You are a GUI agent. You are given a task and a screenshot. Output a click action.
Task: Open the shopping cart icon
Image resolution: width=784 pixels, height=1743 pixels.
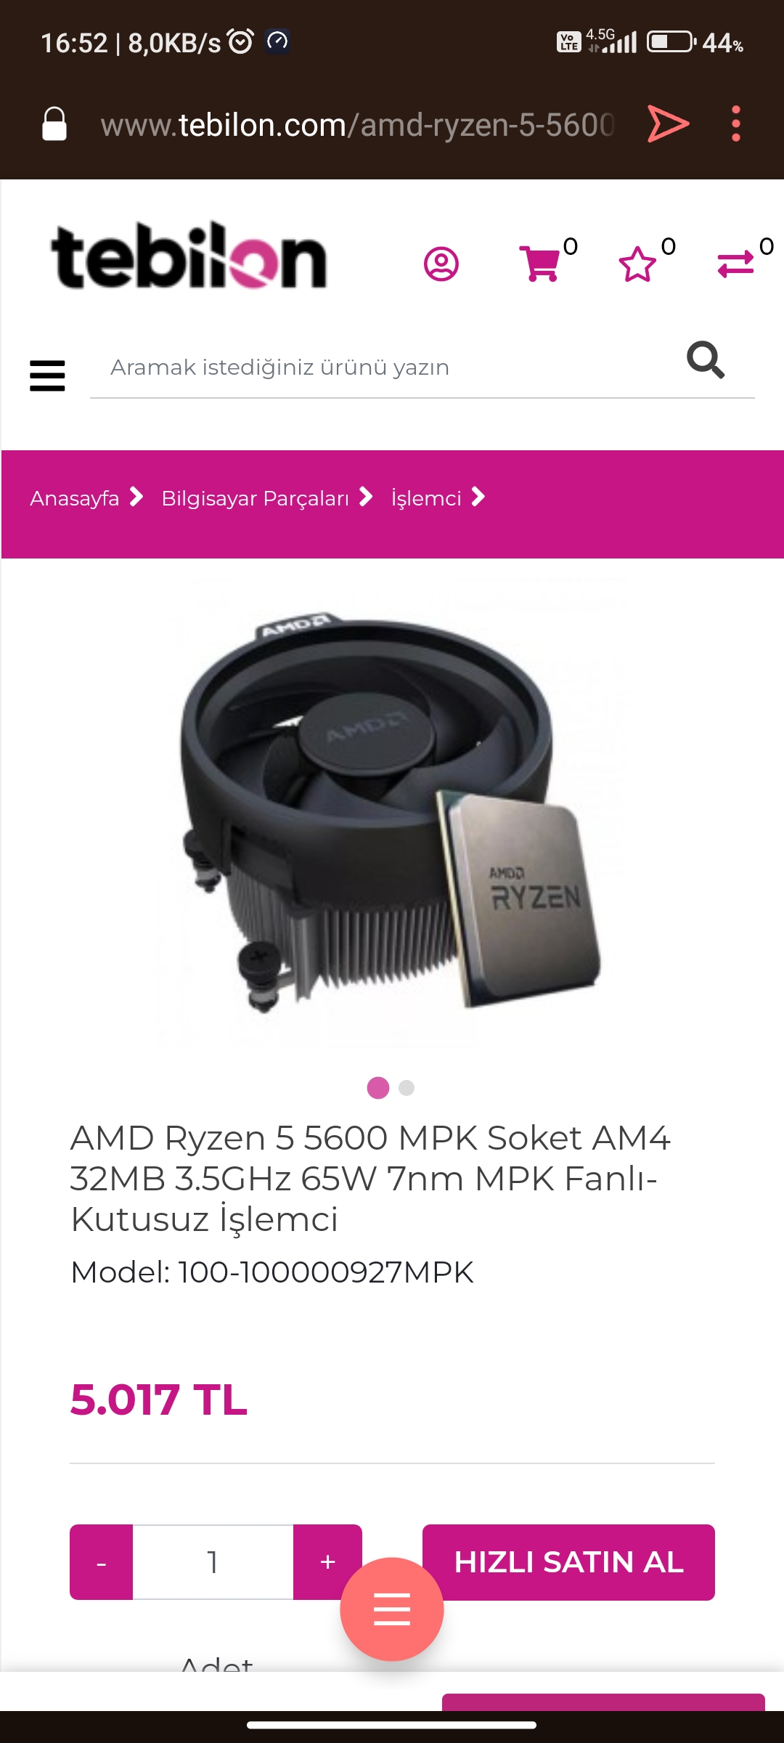[x=540, y=264]
